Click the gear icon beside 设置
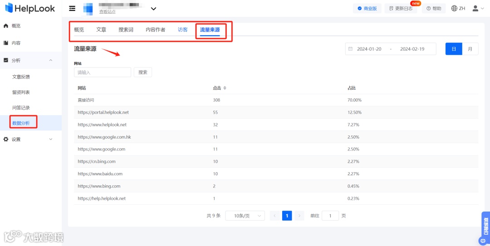This screenshot has width=490, height=246. click(x=5, y=139)
